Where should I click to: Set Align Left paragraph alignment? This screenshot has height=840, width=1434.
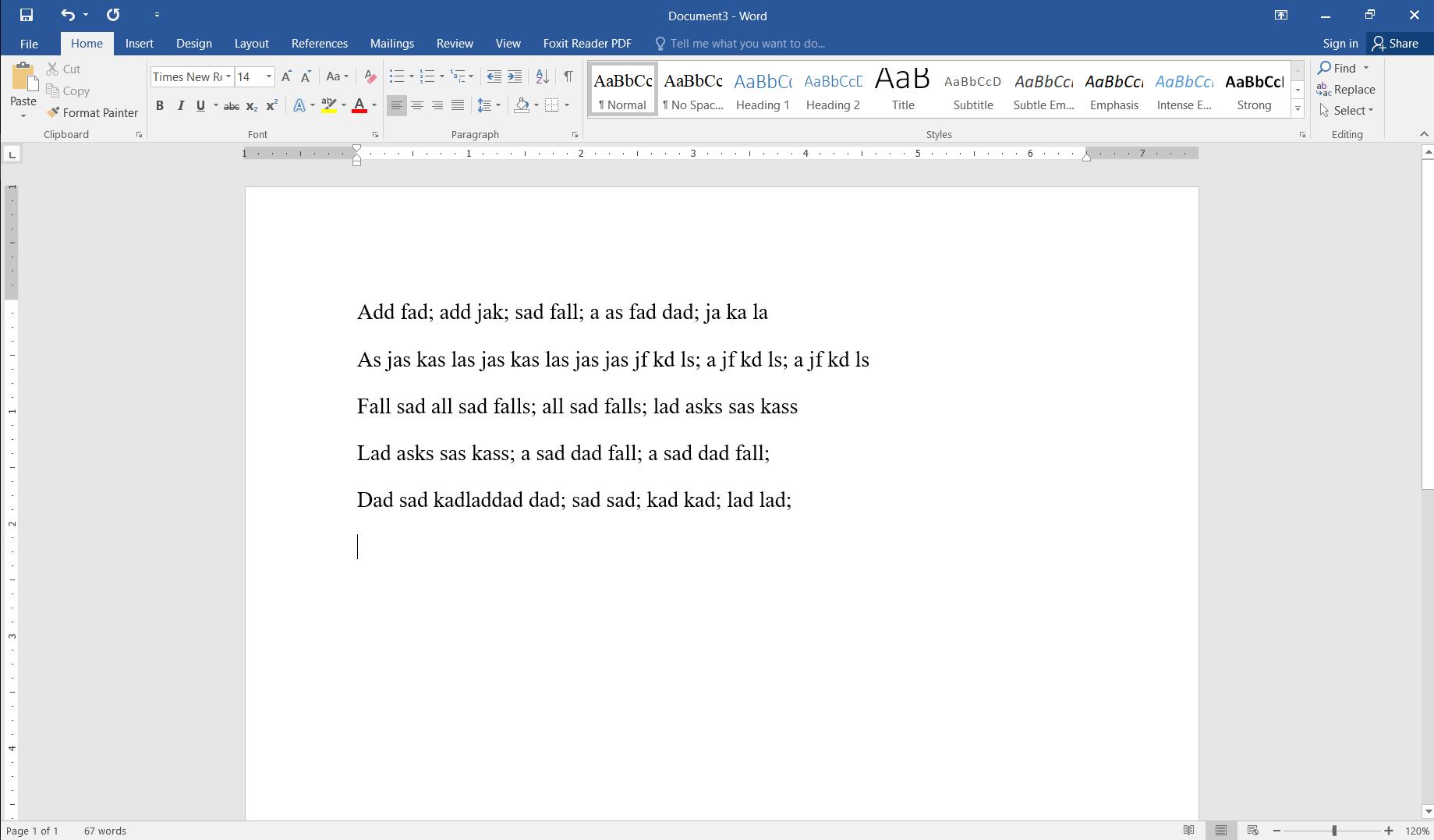[x=397, y=105]
